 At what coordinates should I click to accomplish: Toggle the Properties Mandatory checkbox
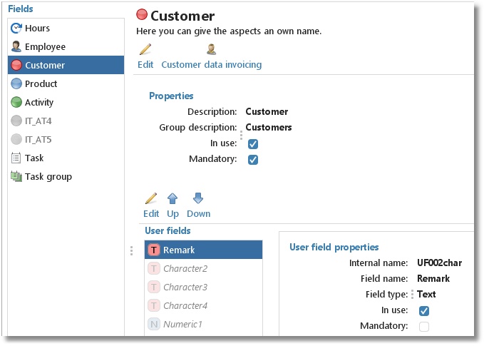pyautogui.click(x=253, y=160)
